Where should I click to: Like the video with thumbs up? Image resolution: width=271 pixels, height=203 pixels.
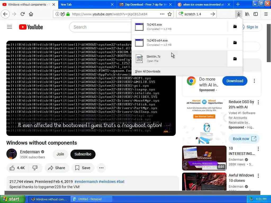[x=17, y=168]
